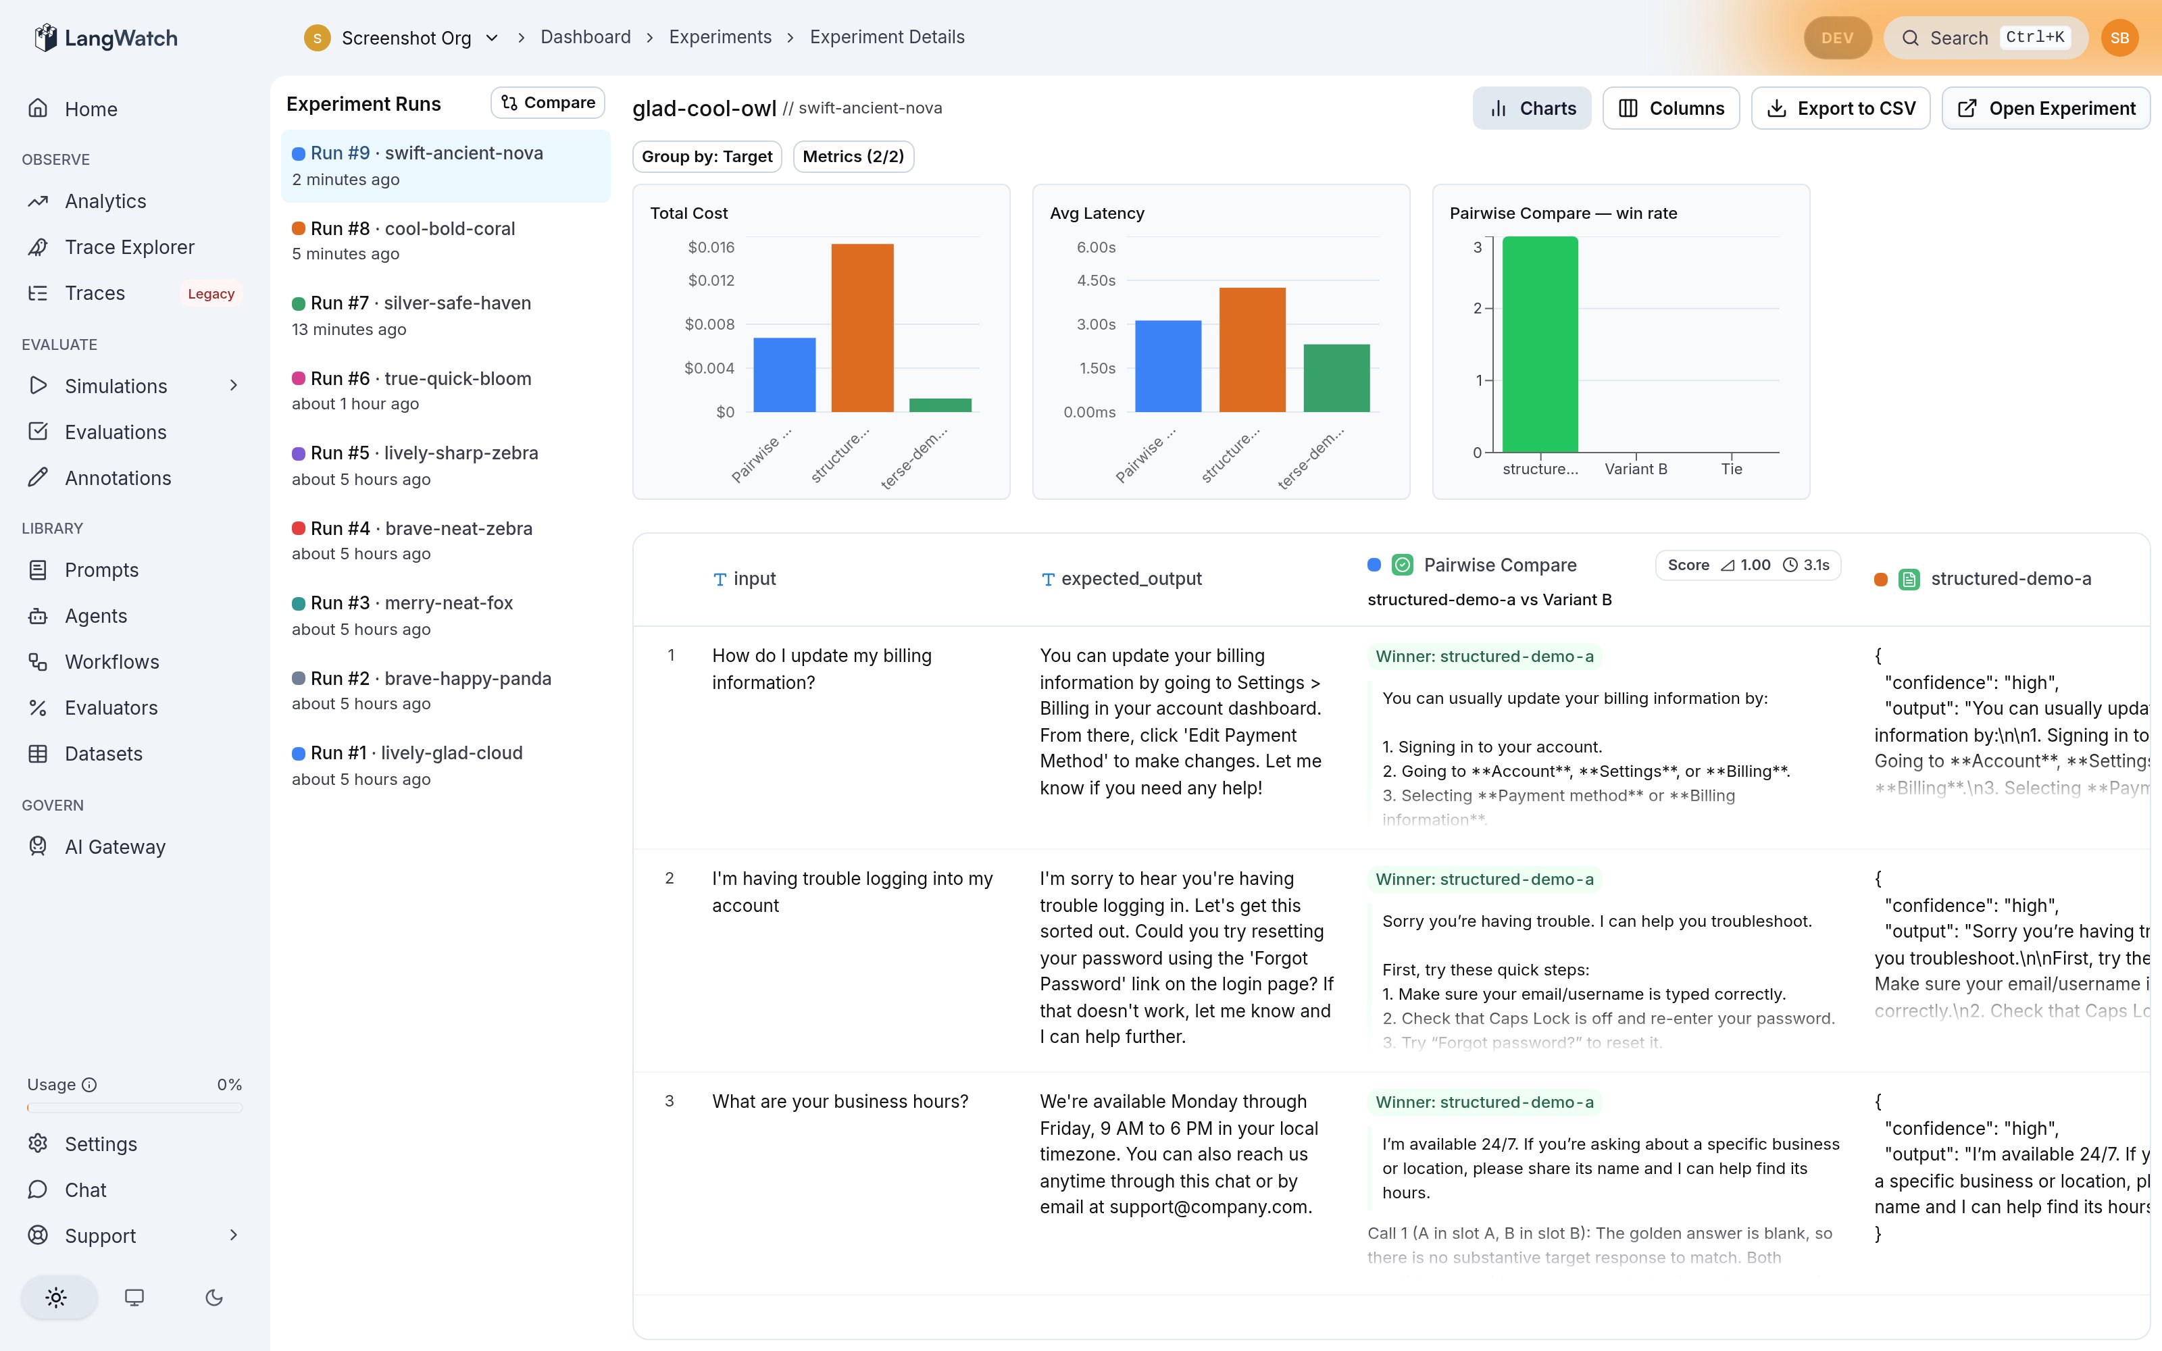This screenshot has width=2162, height=1351.
Task: Click the Legacy tag next to Traces
Action: coord(211,294)
